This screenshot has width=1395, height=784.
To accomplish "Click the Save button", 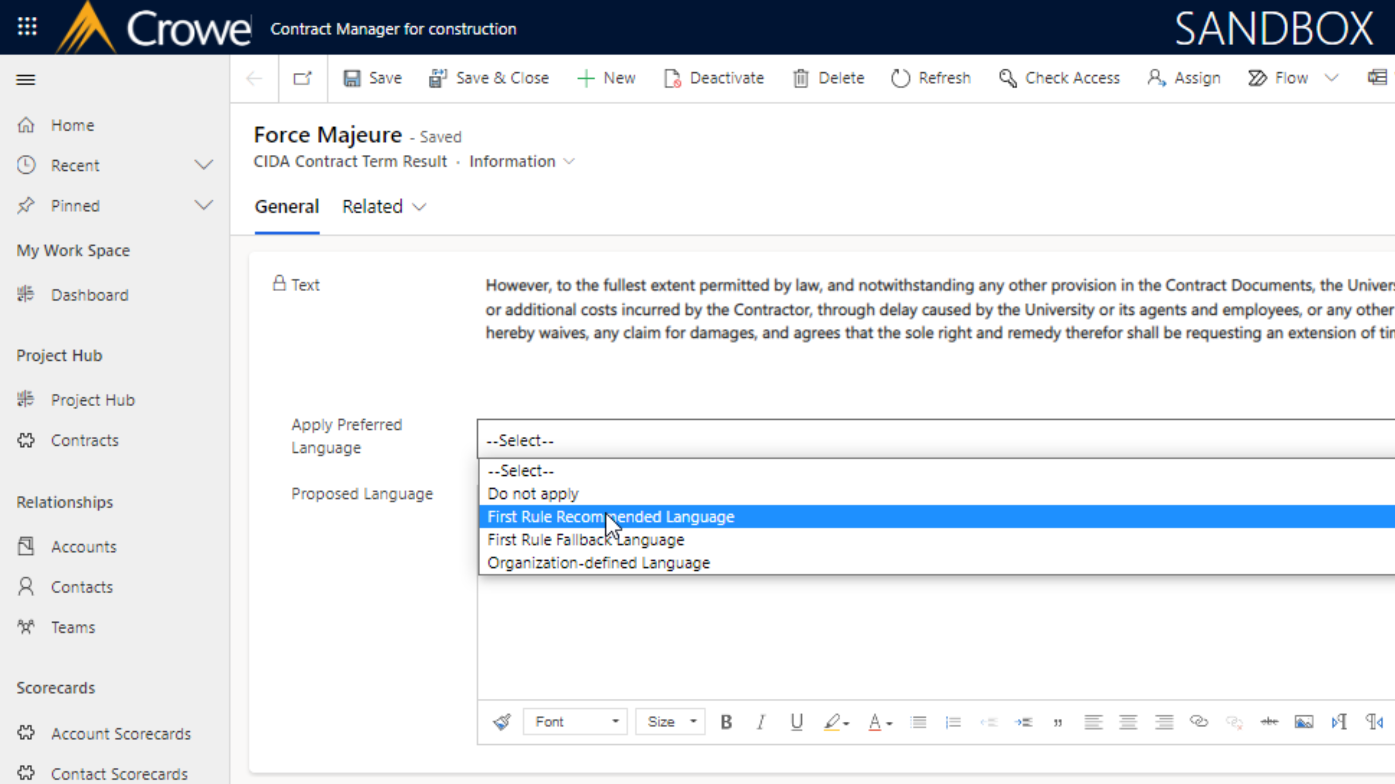I will pos(372,78).
